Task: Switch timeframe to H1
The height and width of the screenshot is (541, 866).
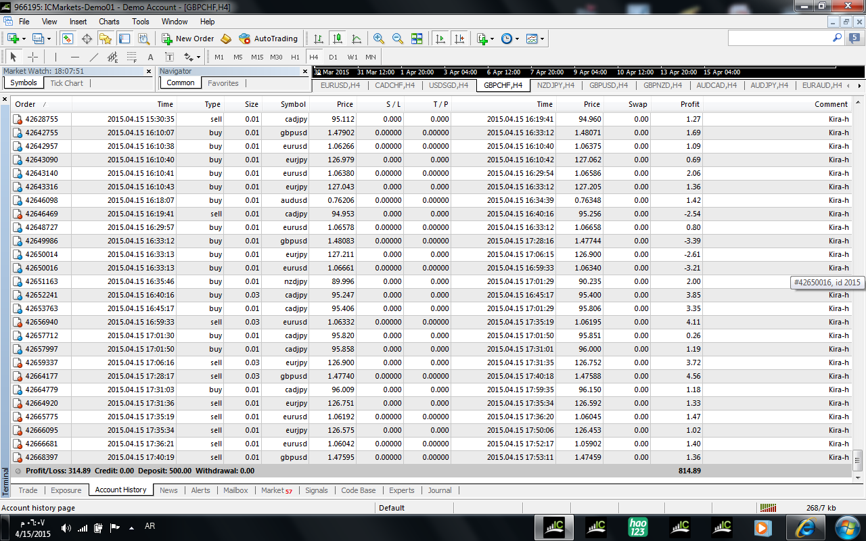Action: point(295,57)
